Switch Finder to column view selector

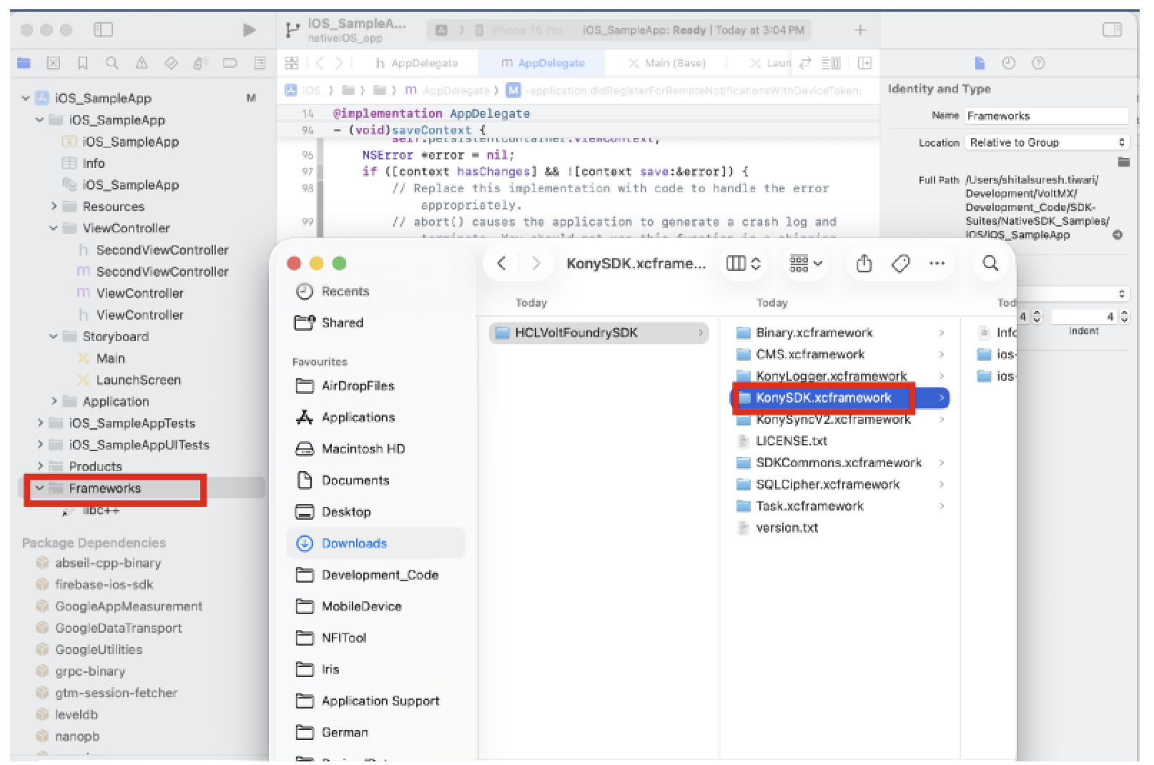point(743,263)
